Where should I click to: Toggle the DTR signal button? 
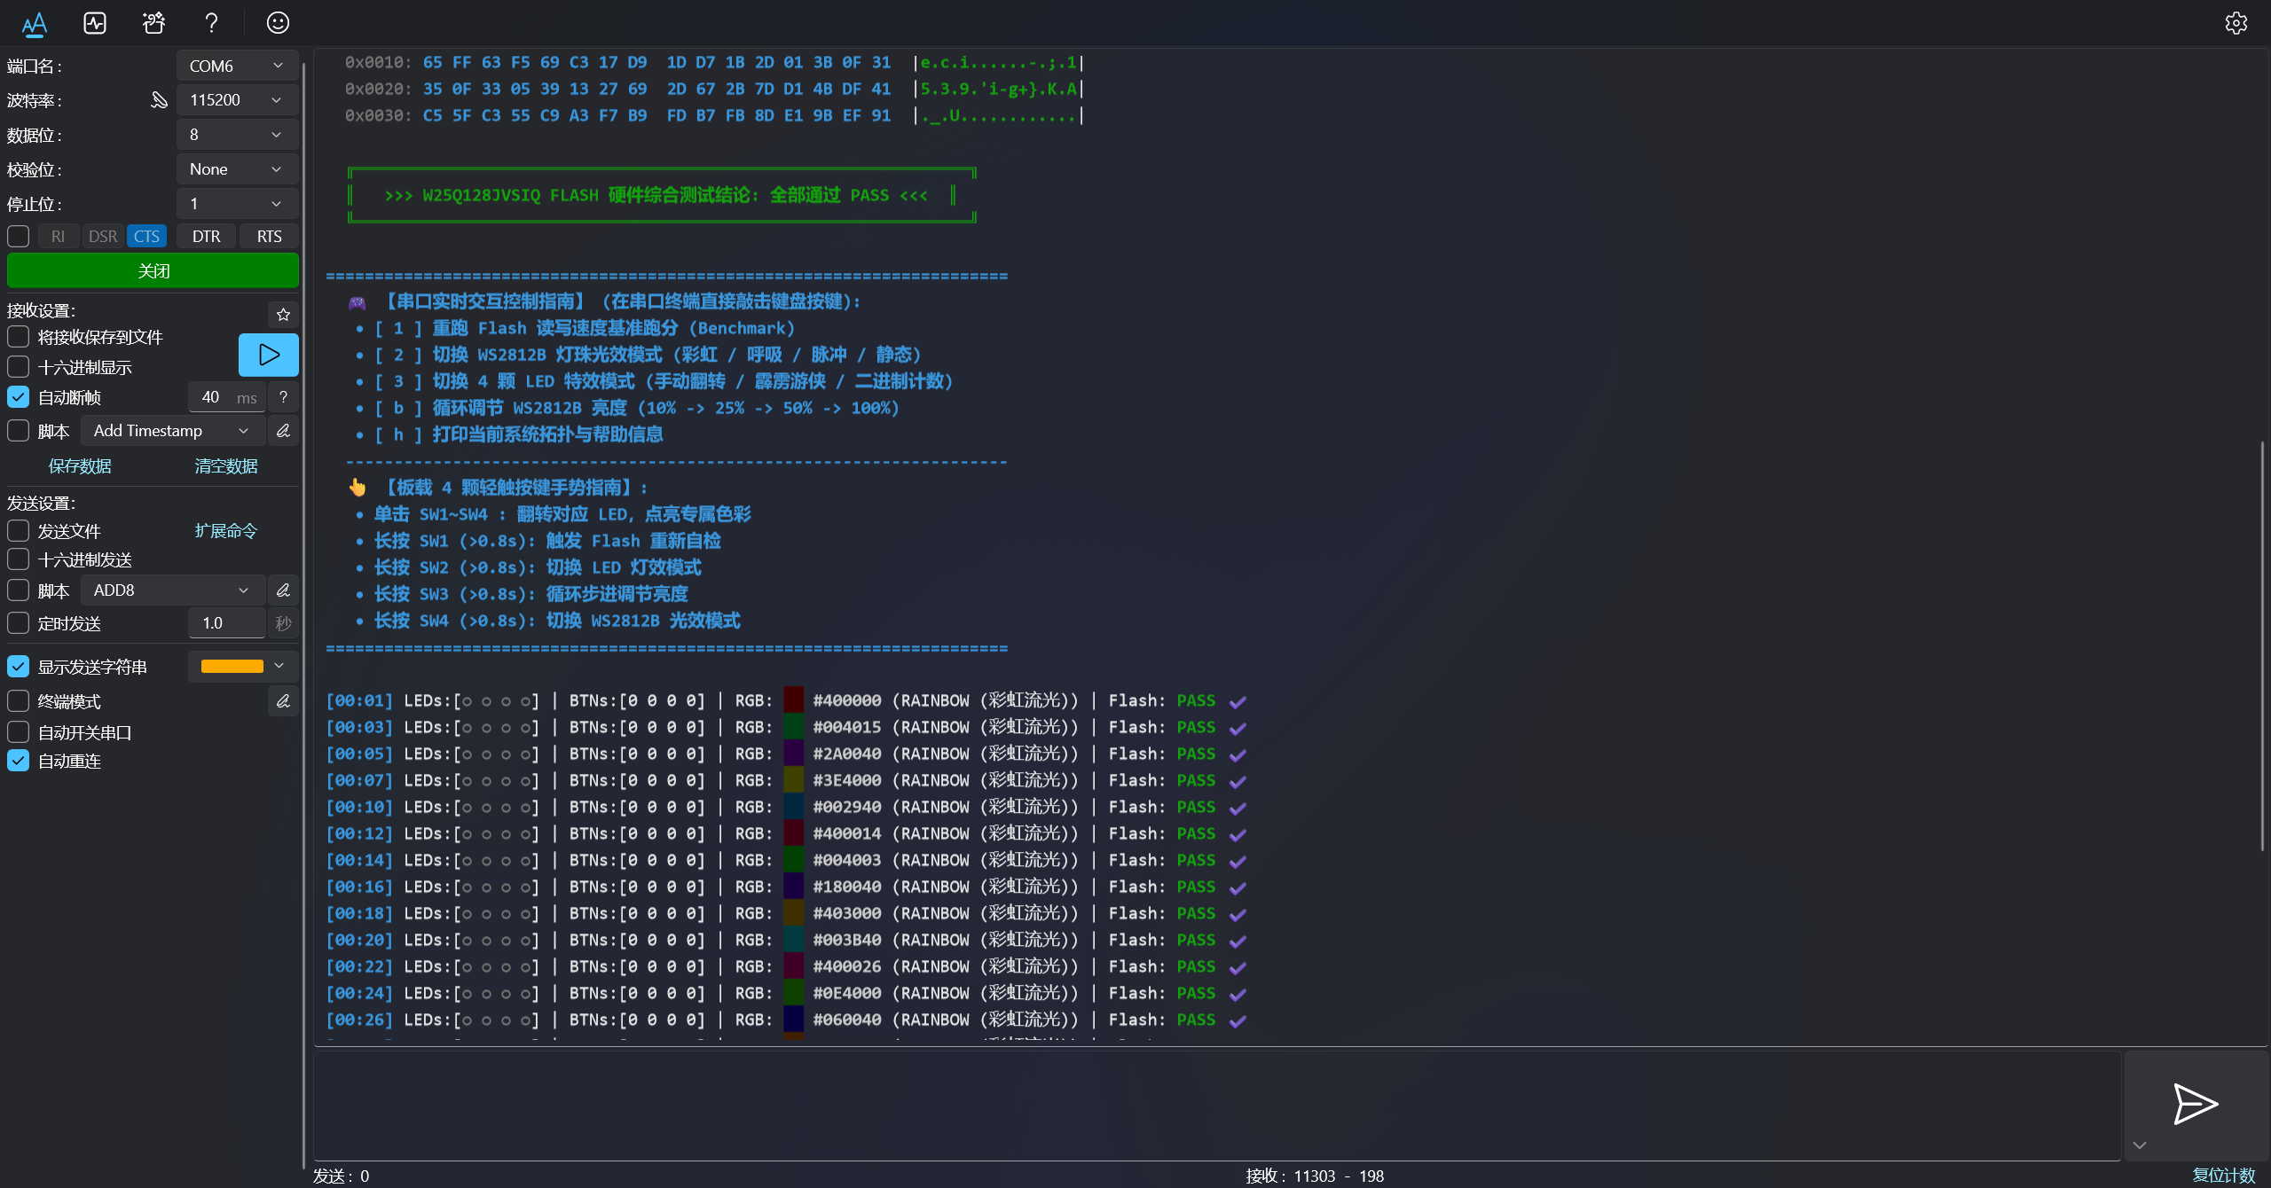[206, 237]
